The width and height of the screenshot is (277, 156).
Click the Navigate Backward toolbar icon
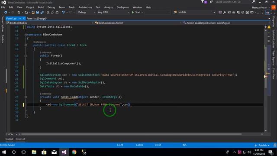6,13
